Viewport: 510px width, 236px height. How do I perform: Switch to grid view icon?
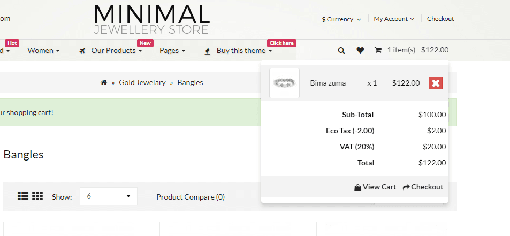37,196
